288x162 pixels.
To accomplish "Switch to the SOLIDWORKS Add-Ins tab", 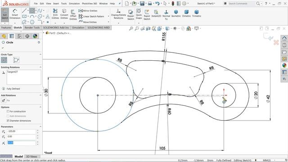I will 56,27.
